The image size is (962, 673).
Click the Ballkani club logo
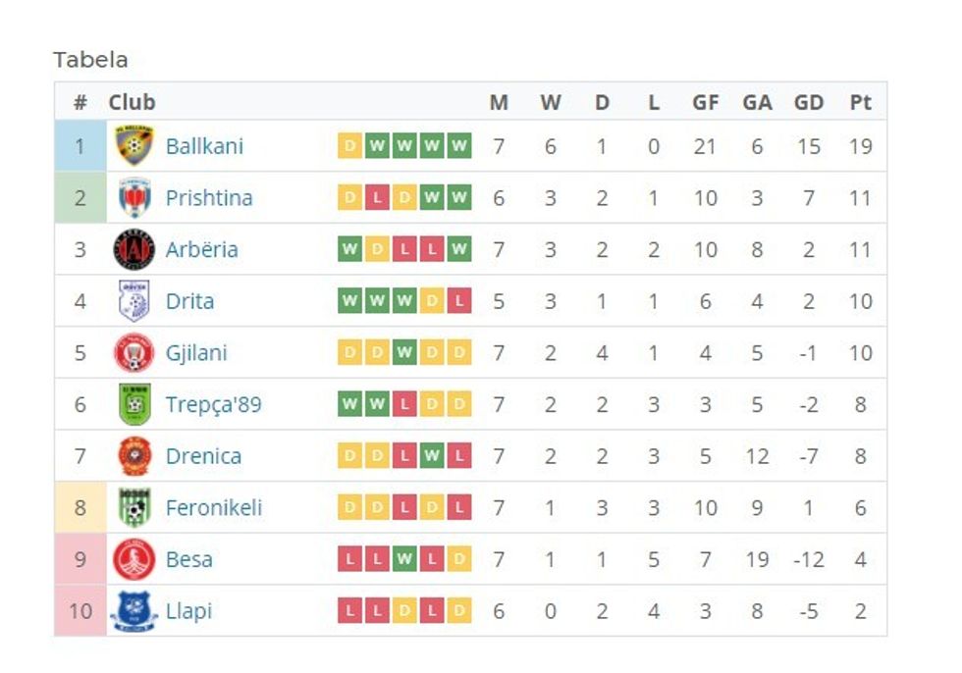pos(134,146)
